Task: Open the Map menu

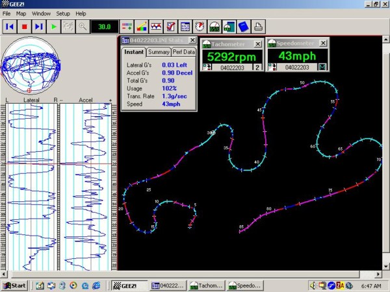Action: pyautogui.click(x=21, y=14)
